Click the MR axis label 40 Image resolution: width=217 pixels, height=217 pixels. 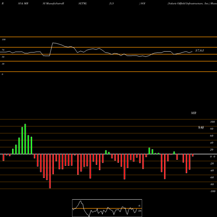click(212, 143)
